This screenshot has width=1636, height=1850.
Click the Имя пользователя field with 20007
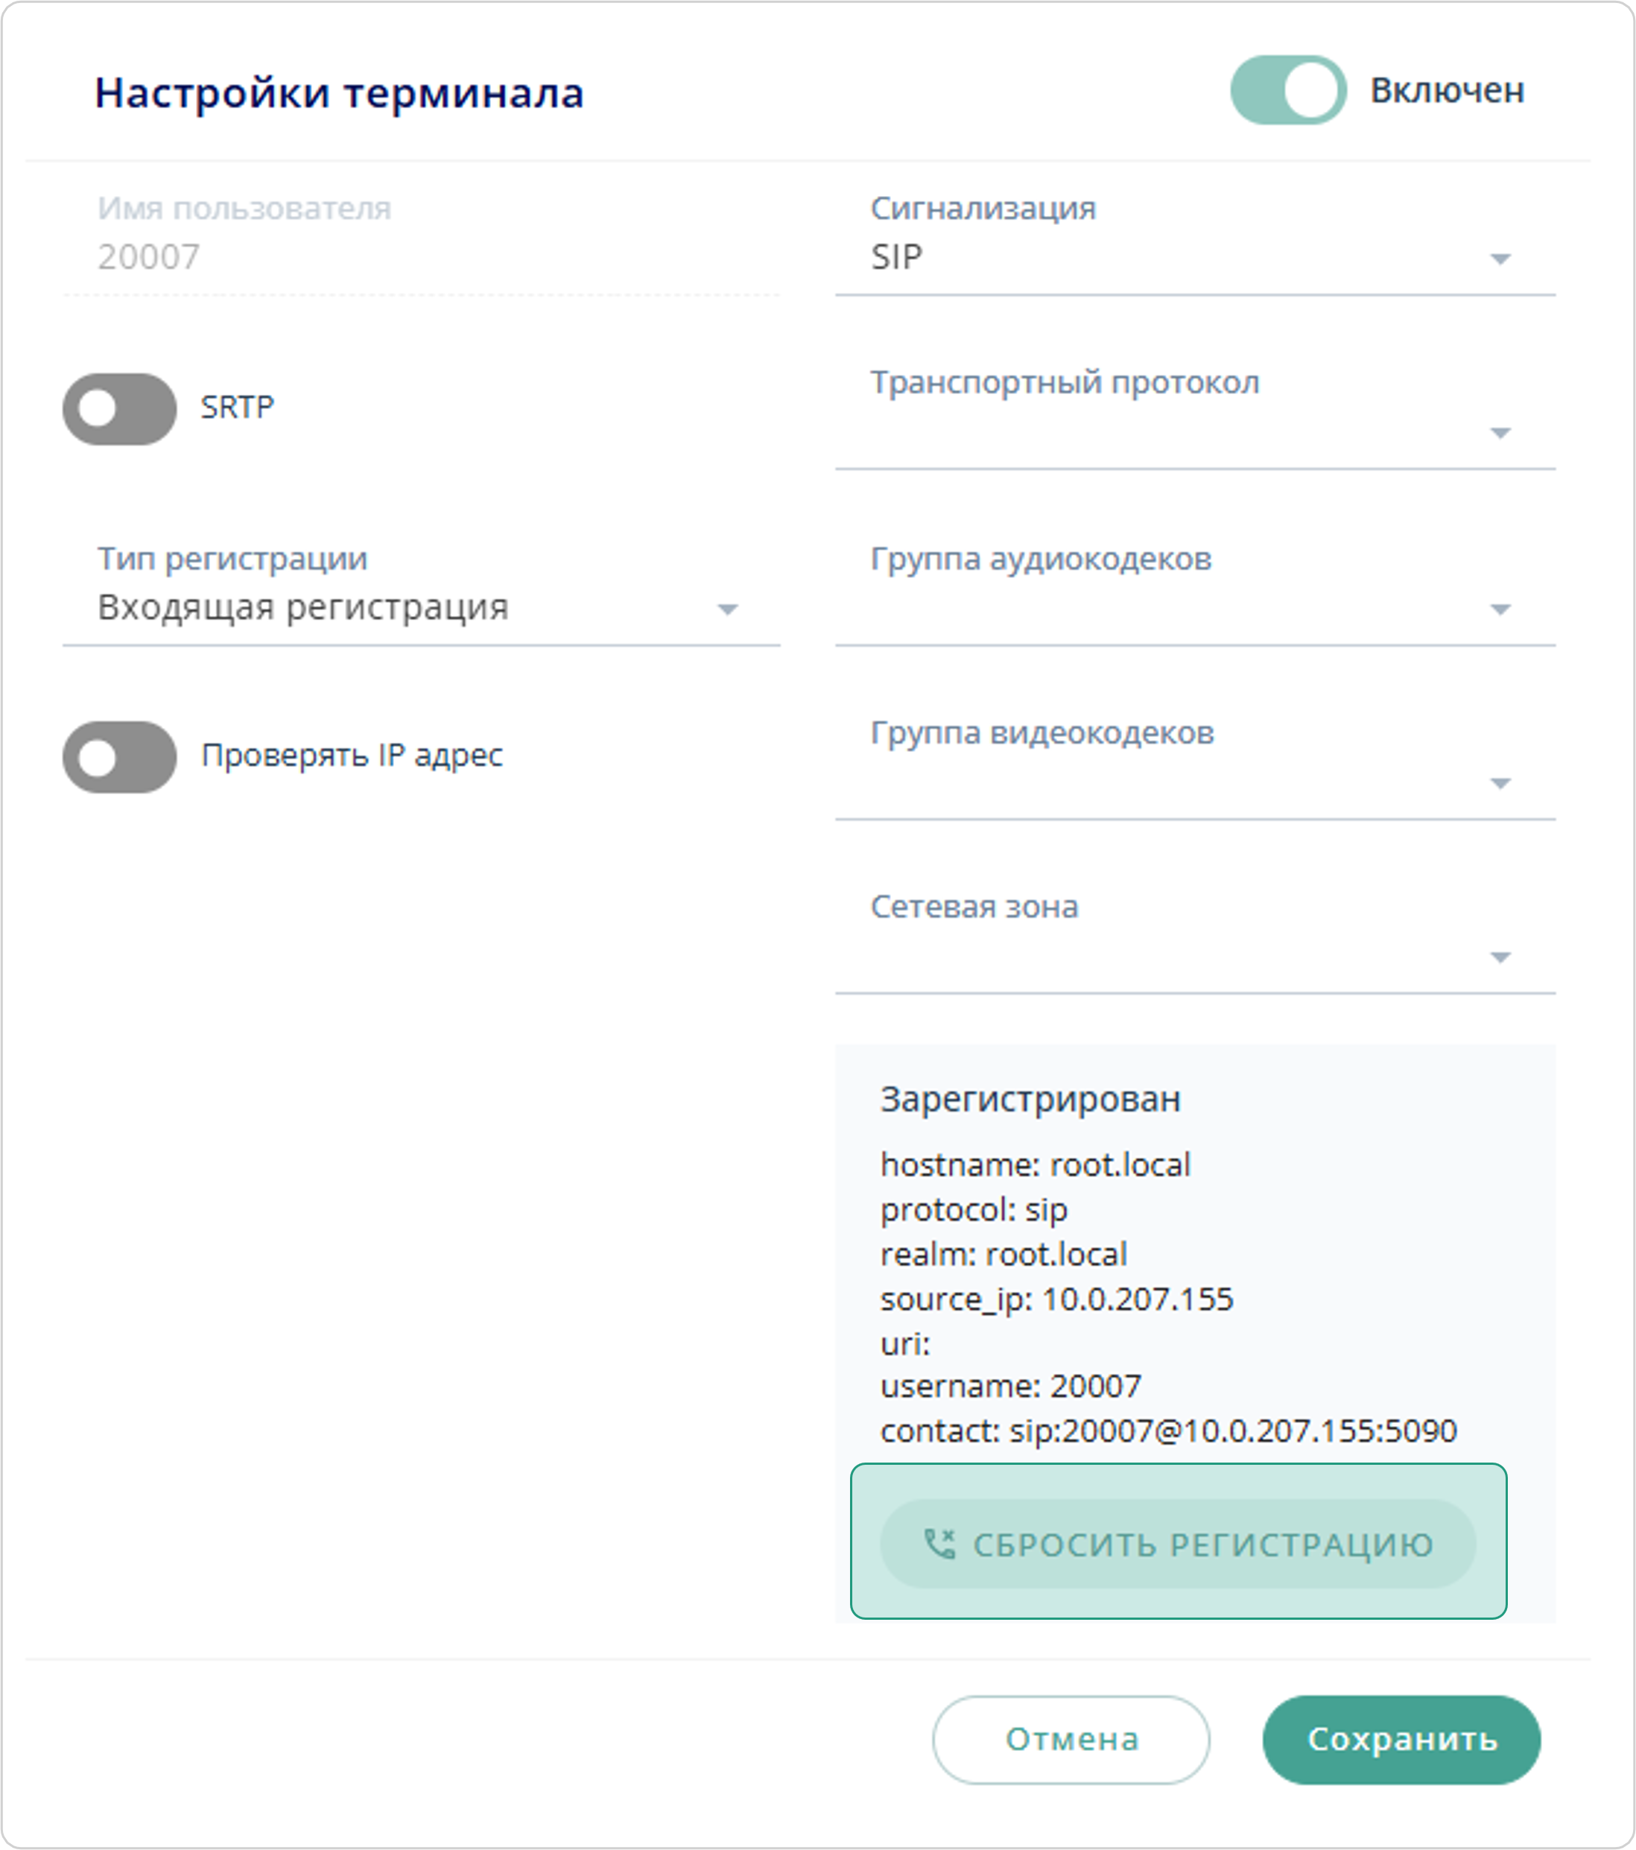421,257
